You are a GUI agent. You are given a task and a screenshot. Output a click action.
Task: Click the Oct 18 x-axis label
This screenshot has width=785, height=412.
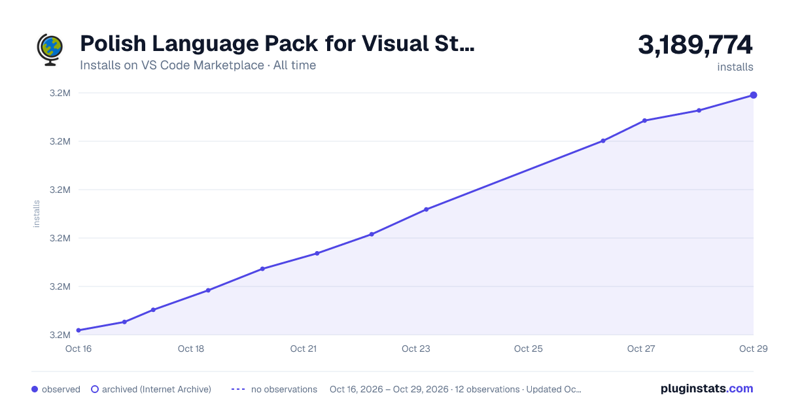click(191, 349)
